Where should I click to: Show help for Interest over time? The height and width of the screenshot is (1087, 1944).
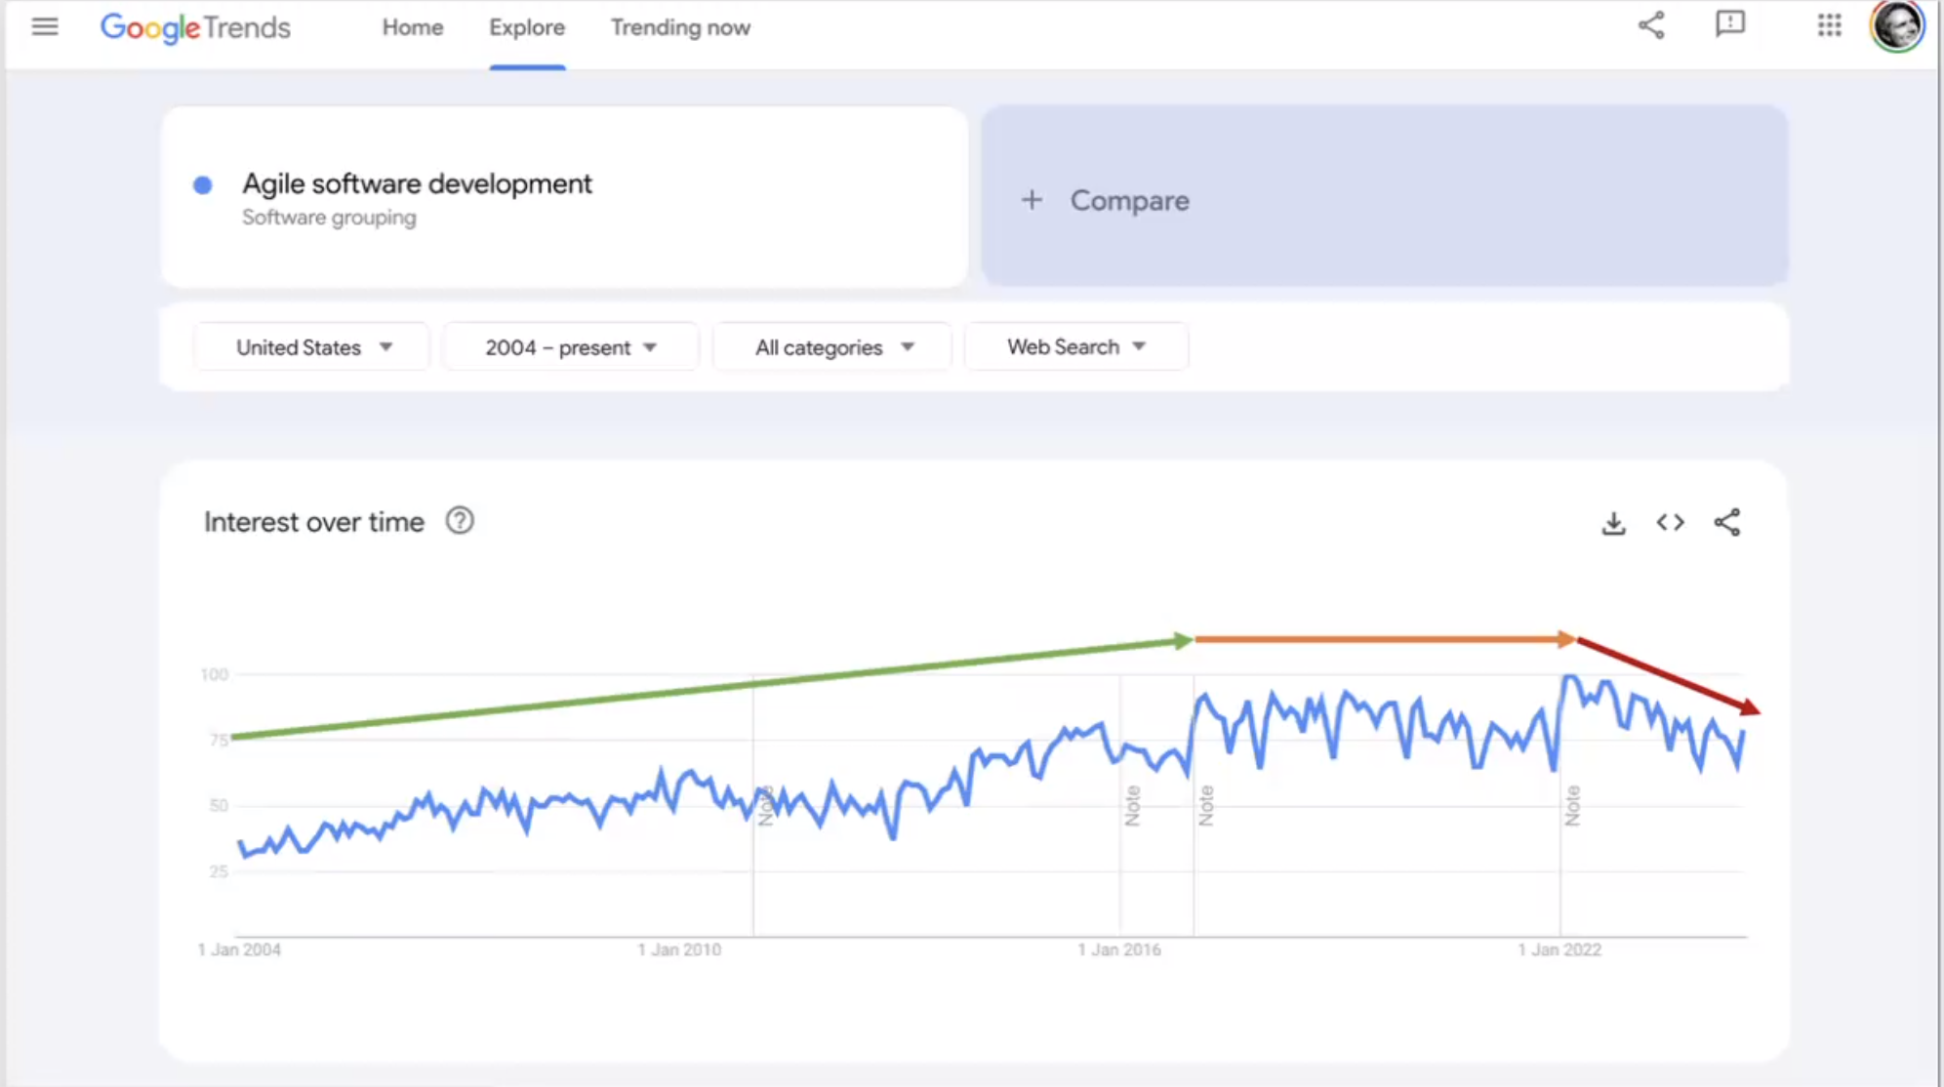tap(460, 521)
